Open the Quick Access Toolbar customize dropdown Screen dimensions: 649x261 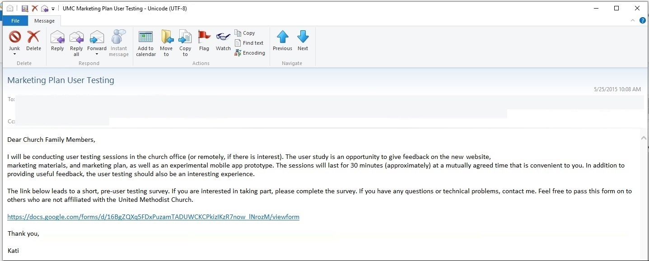53,9
